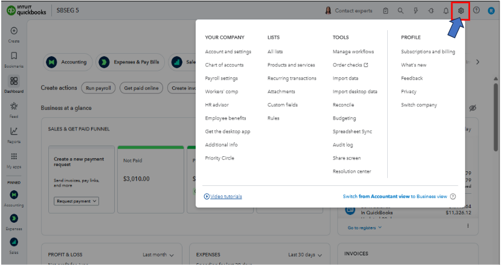Image resolution: width=502 pixels, height=265 pixels.
Task: Open Chart of accounts
Action: (224, 65)
